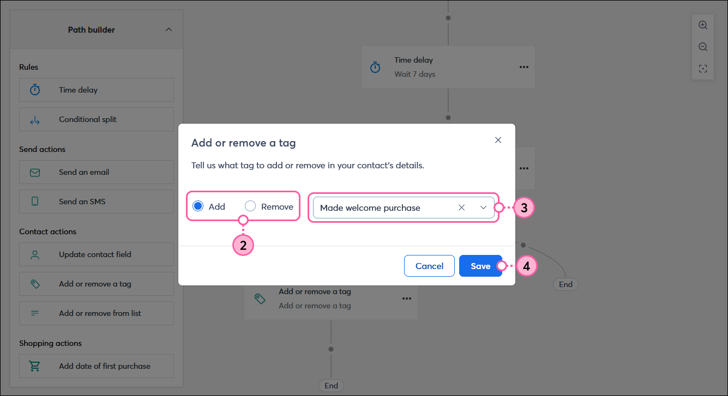The image size is (728, 396).
Task: Fit the workflow to the screen
Action: point(702,68)
